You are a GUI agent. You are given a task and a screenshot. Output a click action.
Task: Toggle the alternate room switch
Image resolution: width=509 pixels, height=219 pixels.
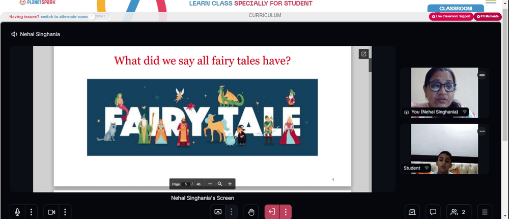(99, 17)
